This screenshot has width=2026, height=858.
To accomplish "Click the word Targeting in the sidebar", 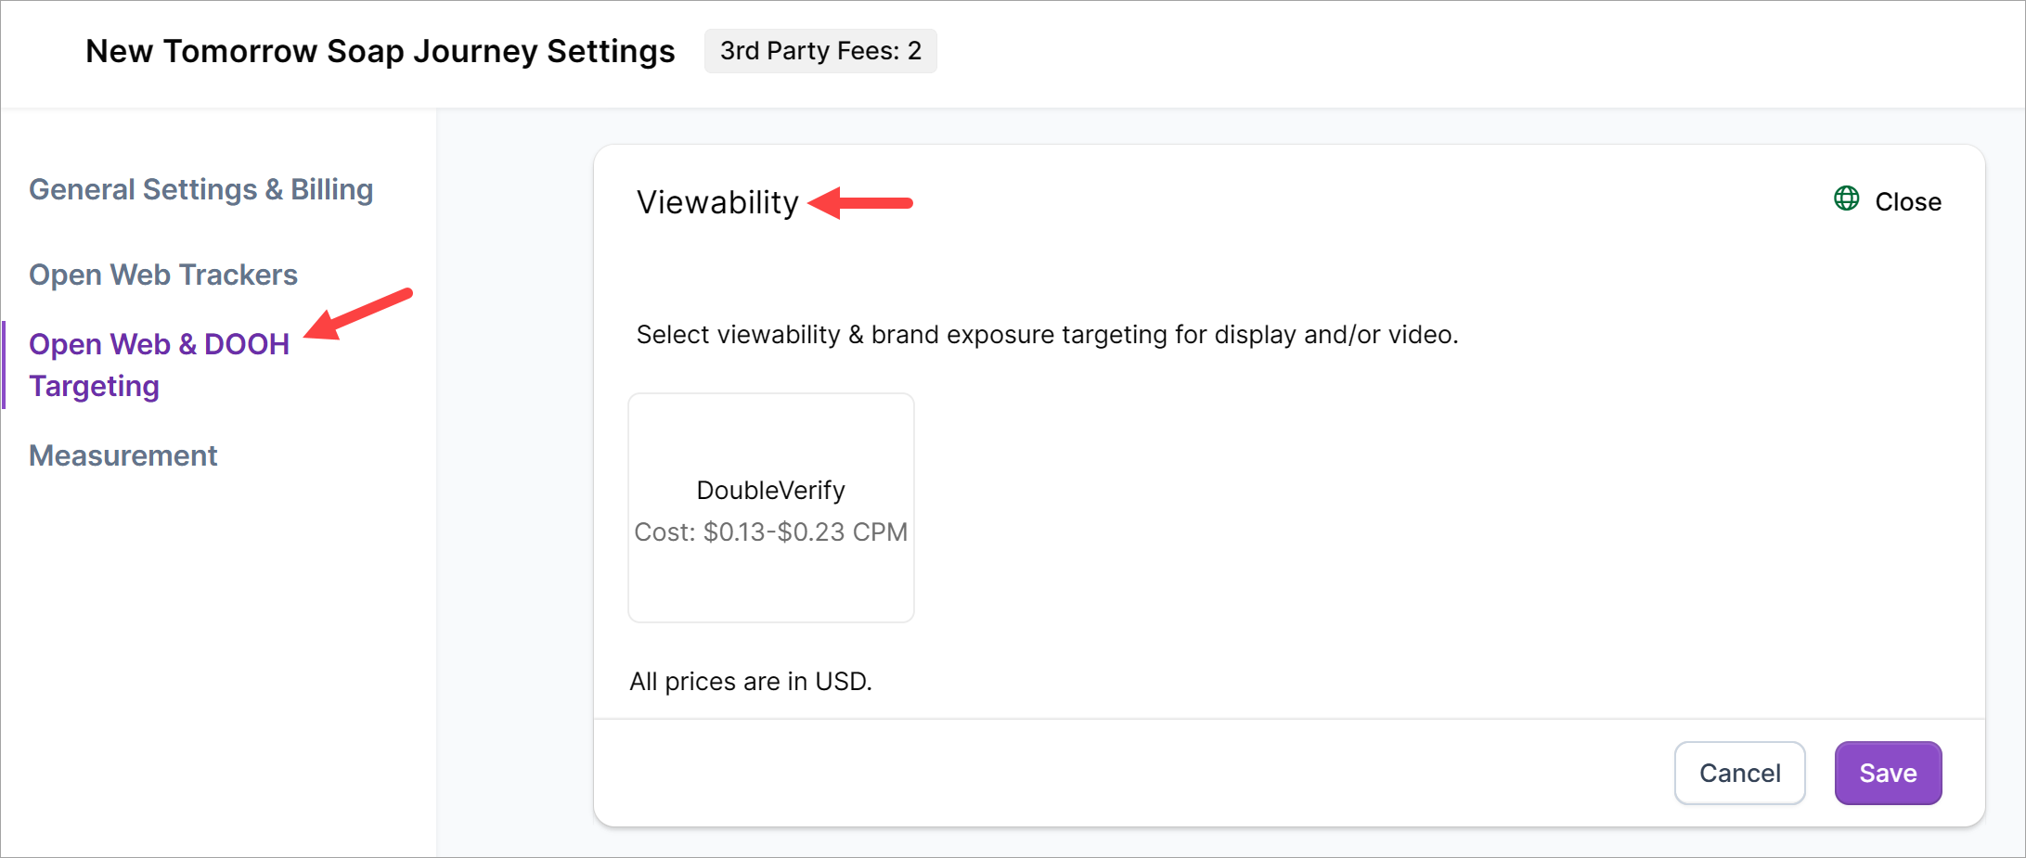I will tap(94, 386).
